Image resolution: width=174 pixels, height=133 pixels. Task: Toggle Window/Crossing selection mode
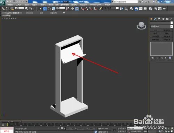coord(40,9)
